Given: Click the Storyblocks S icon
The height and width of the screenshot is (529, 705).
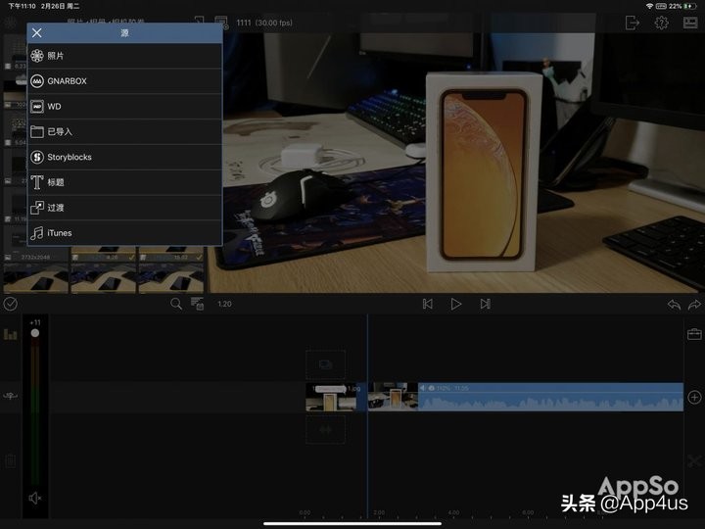Looking at the screenshot, I should 37,157.
